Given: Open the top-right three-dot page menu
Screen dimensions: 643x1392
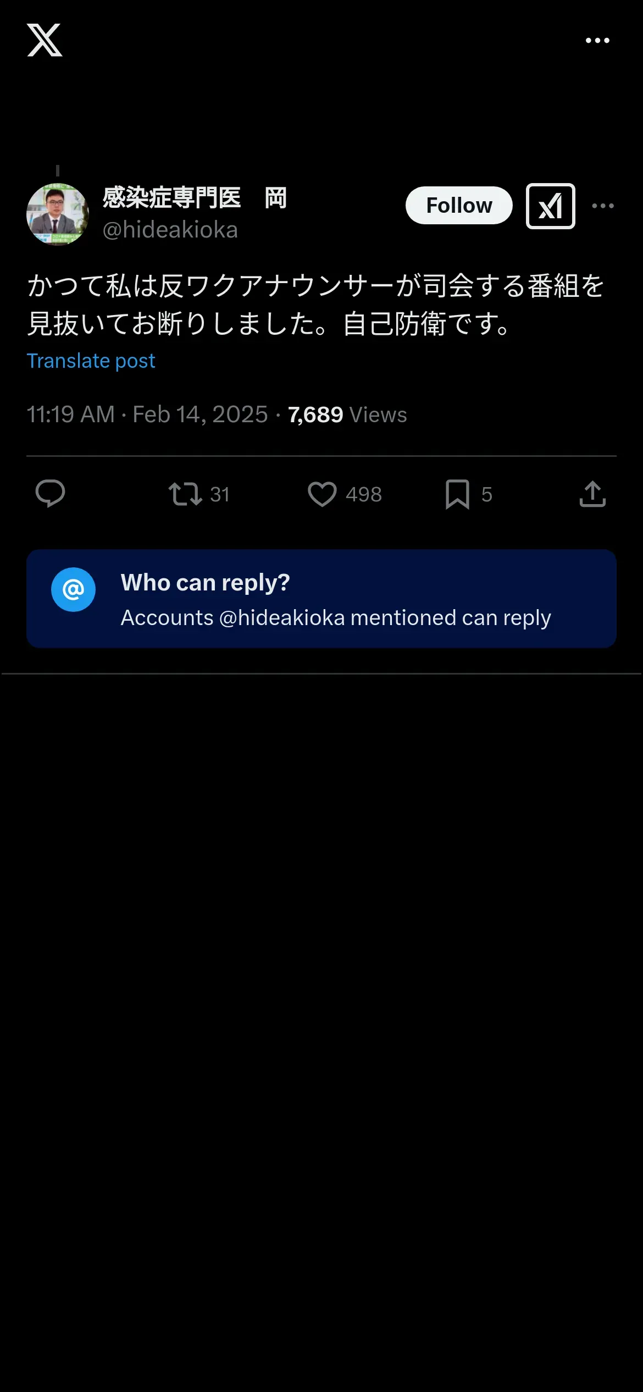Looking at the screenshot, I should (x=597, y=40).
